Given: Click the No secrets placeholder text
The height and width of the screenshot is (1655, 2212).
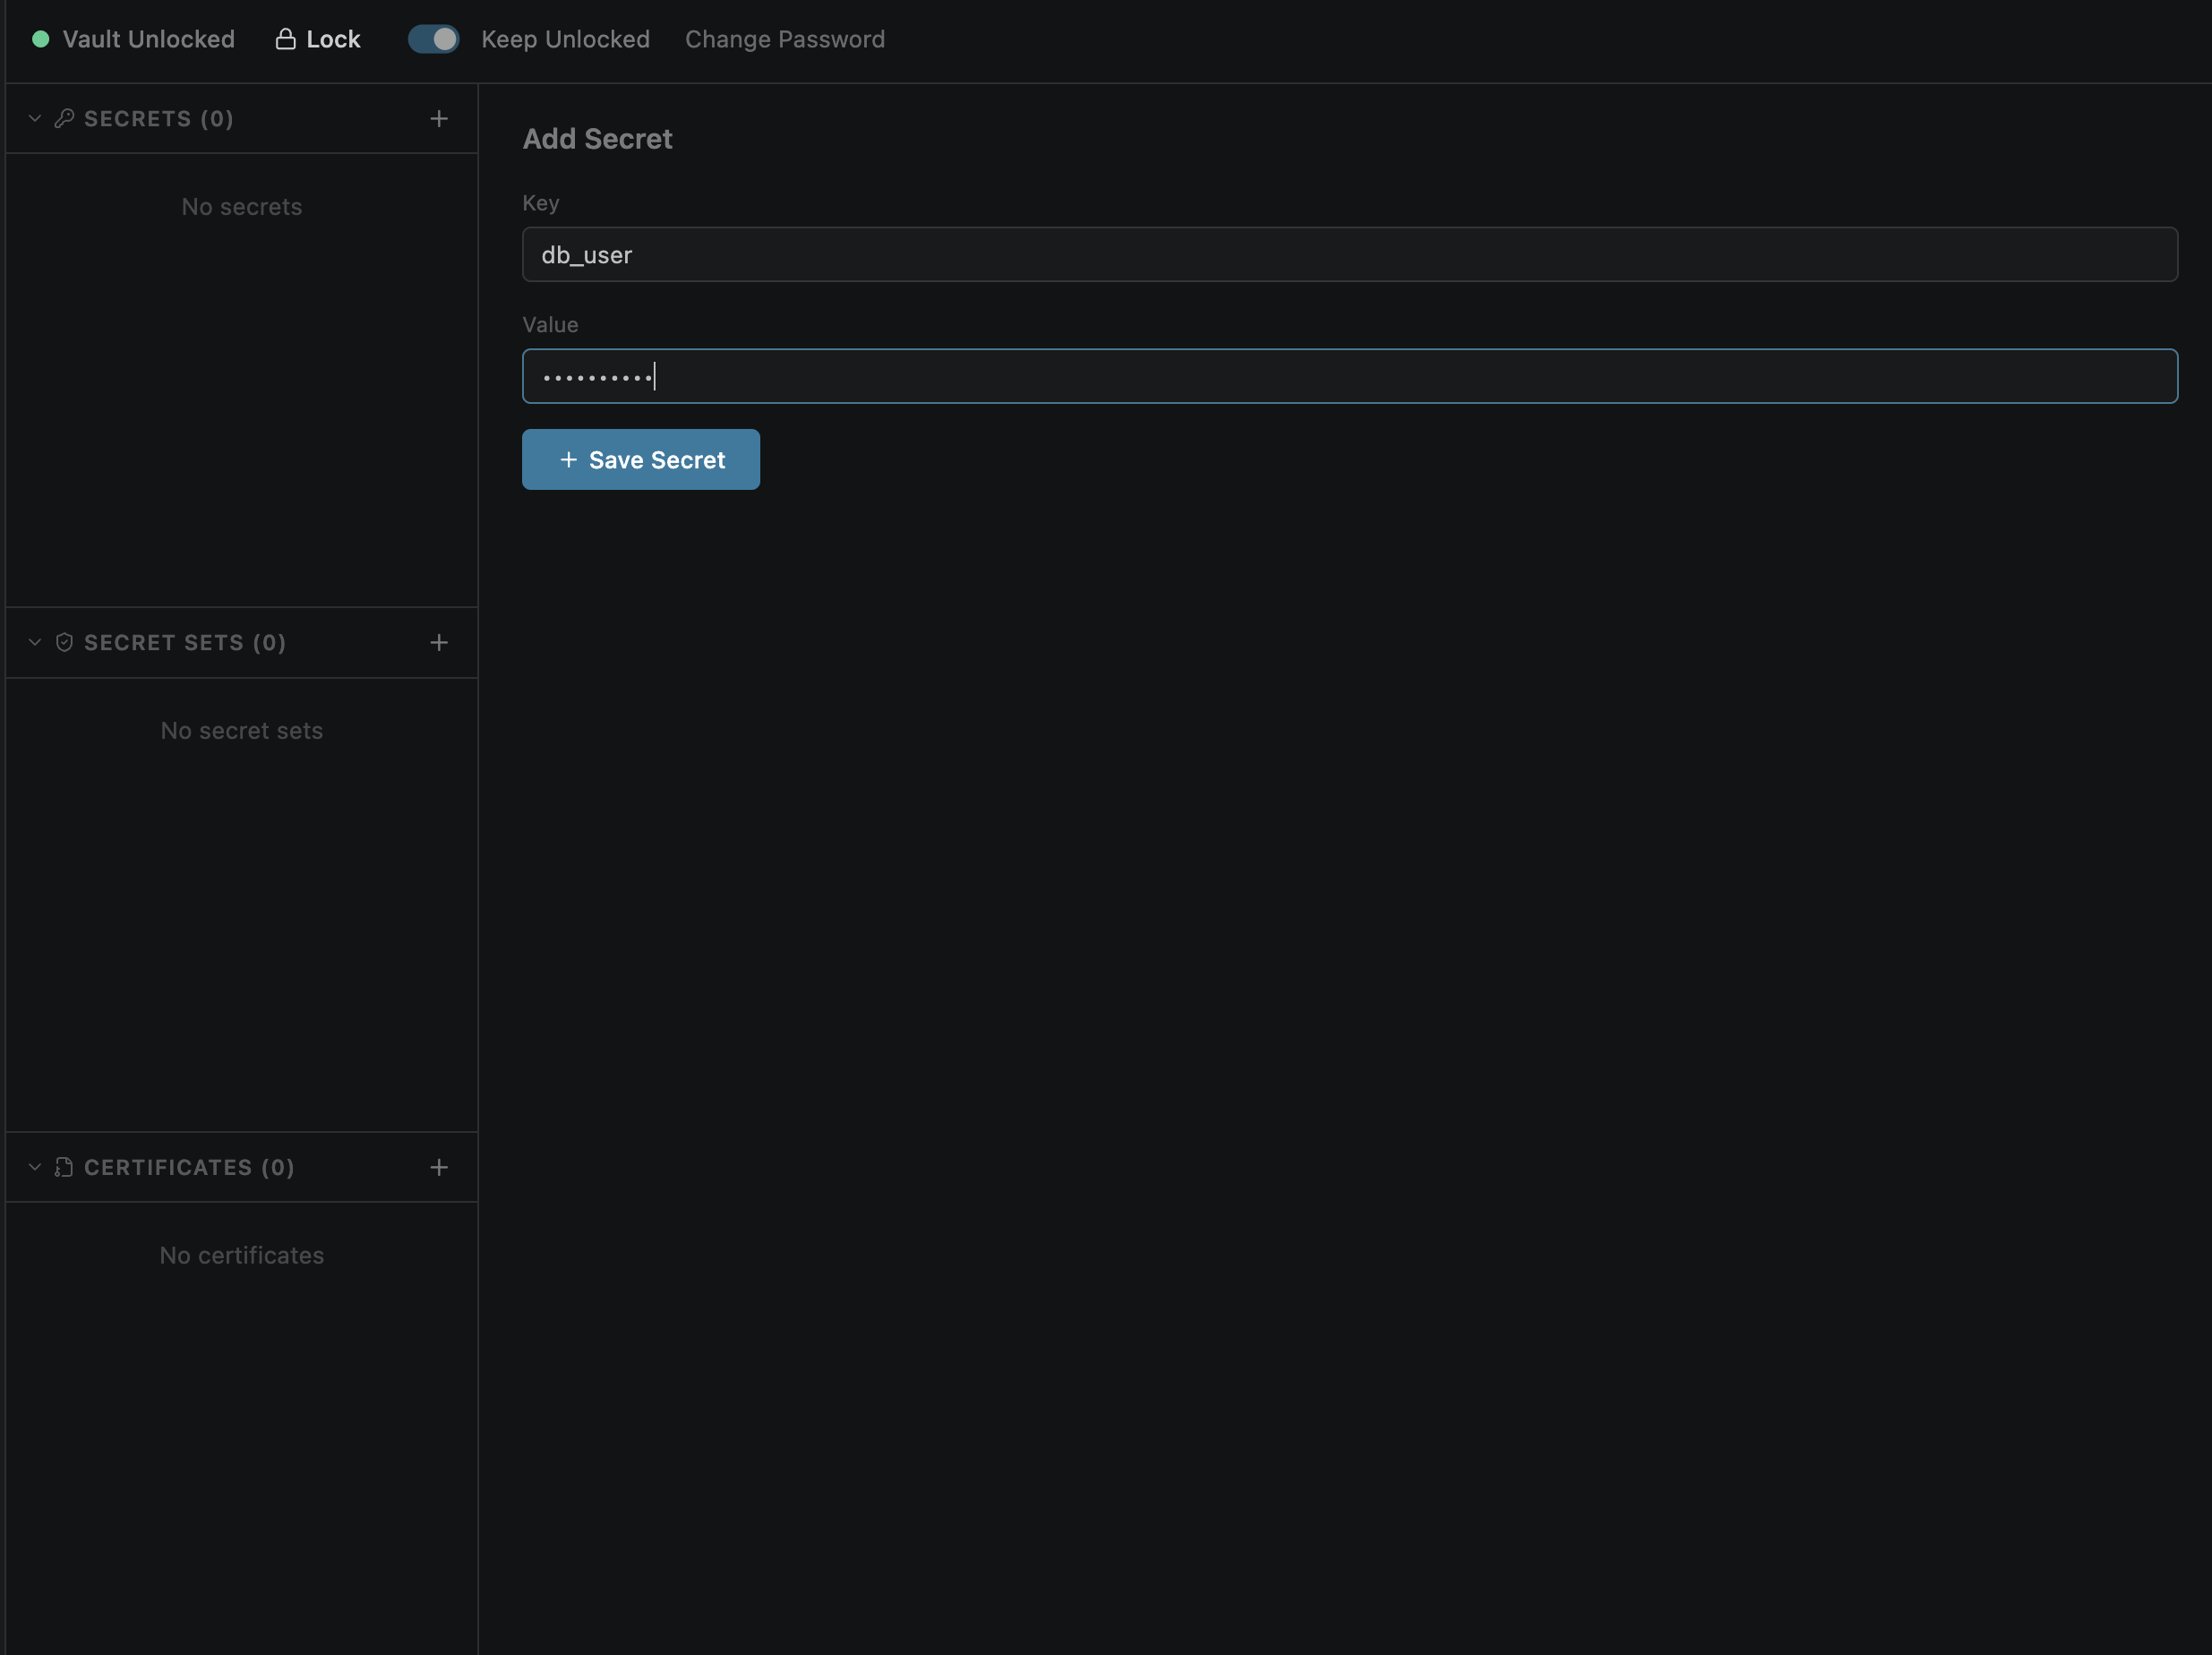Looking at the screenshot, I should click(242, 206).
